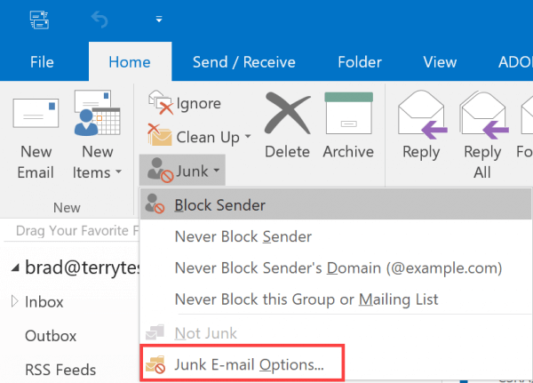The image size is (533, 383).
Task: Click the Clean Up envelope icon
Action: pyautogui.click(x=159, y=135)
